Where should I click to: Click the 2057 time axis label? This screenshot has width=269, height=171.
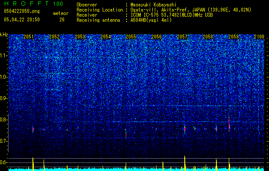(x=182, y=37)
